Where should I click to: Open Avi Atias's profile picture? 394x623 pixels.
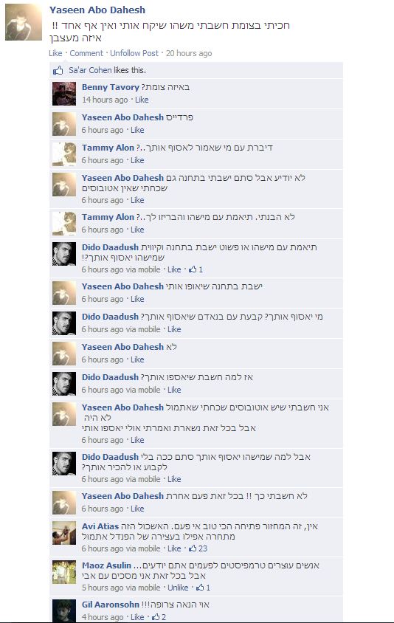[x=64, y=533]
